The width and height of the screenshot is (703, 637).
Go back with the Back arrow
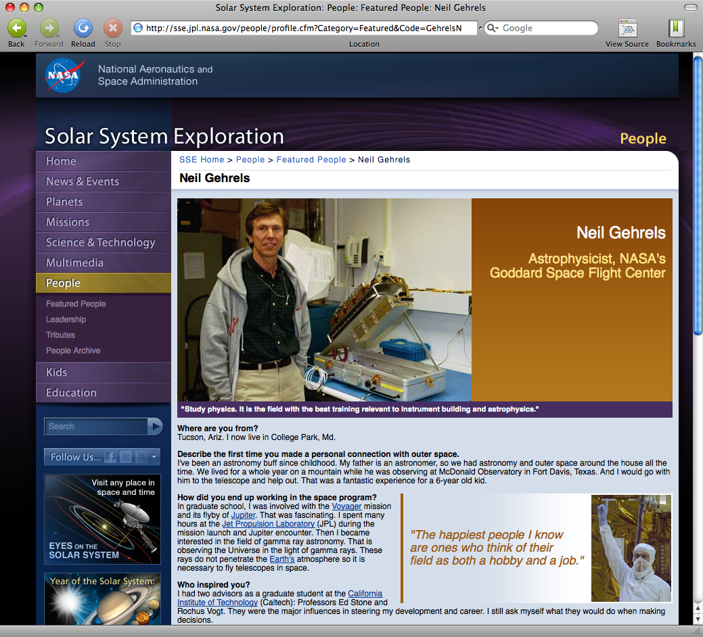pos(16,28)
